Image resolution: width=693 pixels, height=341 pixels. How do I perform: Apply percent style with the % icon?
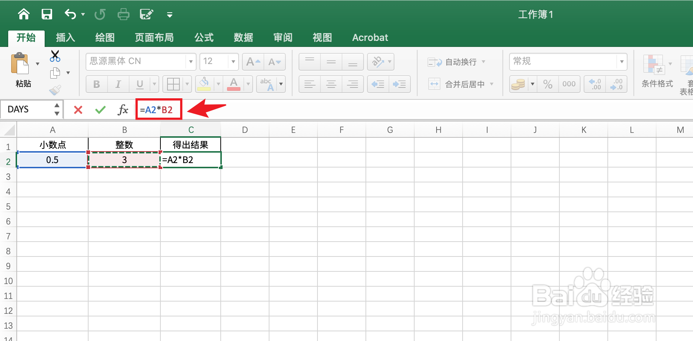click(x=547, y=84)
